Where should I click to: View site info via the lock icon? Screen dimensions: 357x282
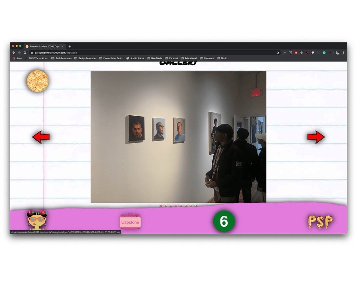[x=32, y=53]
